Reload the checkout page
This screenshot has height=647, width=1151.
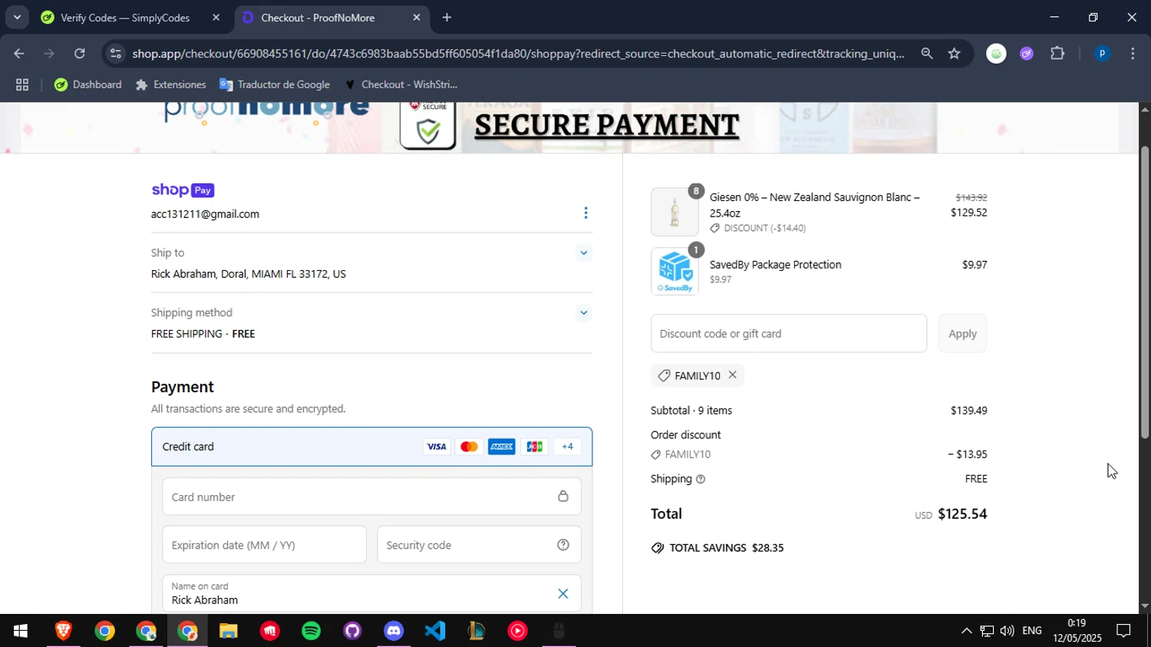pos(80,54)
